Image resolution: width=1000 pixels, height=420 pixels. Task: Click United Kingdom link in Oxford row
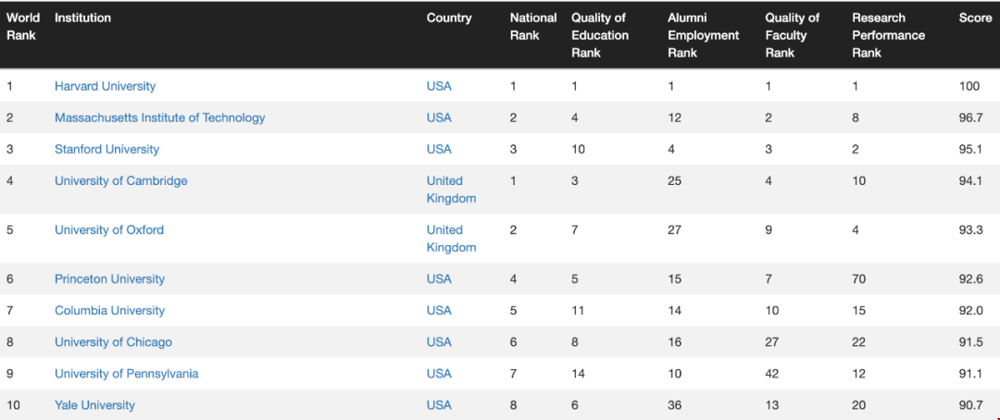452,239
